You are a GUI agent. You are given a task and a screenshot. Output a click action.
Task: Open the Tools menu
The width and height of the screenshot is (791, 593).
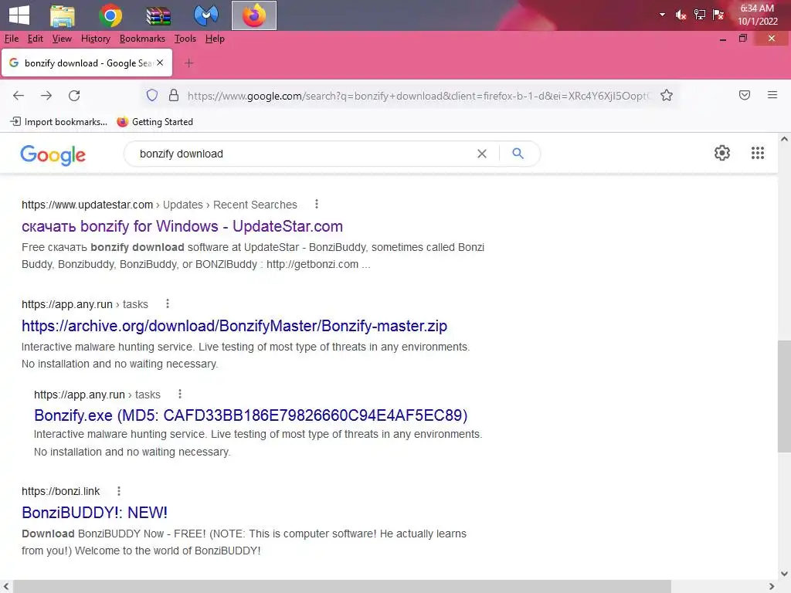point(185,39)
